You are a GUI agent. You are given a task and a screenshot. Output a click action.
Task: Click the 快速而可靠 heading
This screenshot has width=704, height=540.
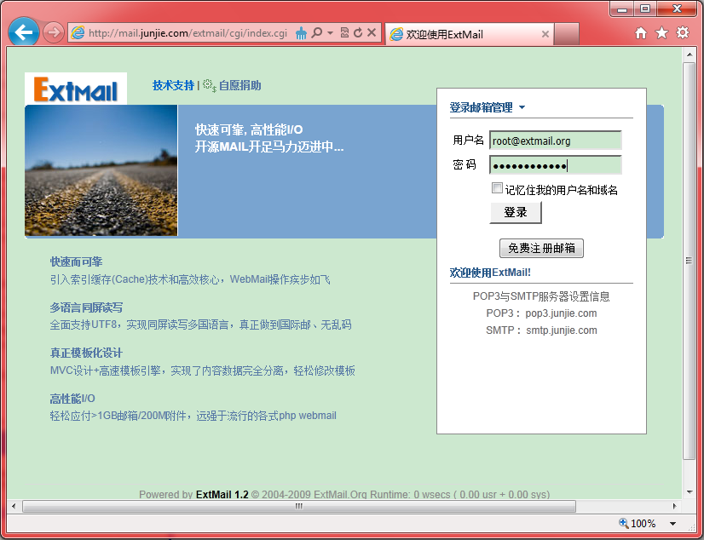click(77, 261)
